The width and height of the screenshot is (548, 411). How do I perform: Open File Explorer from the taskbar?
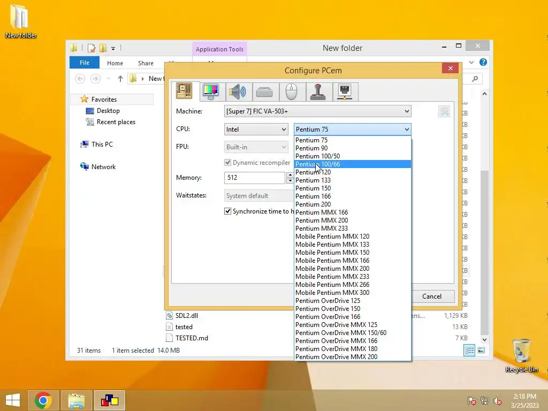(x=77, y=400)
